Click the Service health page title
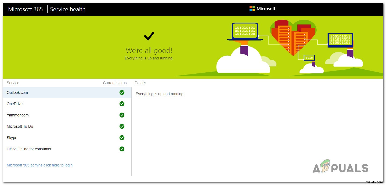 pos(67,9)
